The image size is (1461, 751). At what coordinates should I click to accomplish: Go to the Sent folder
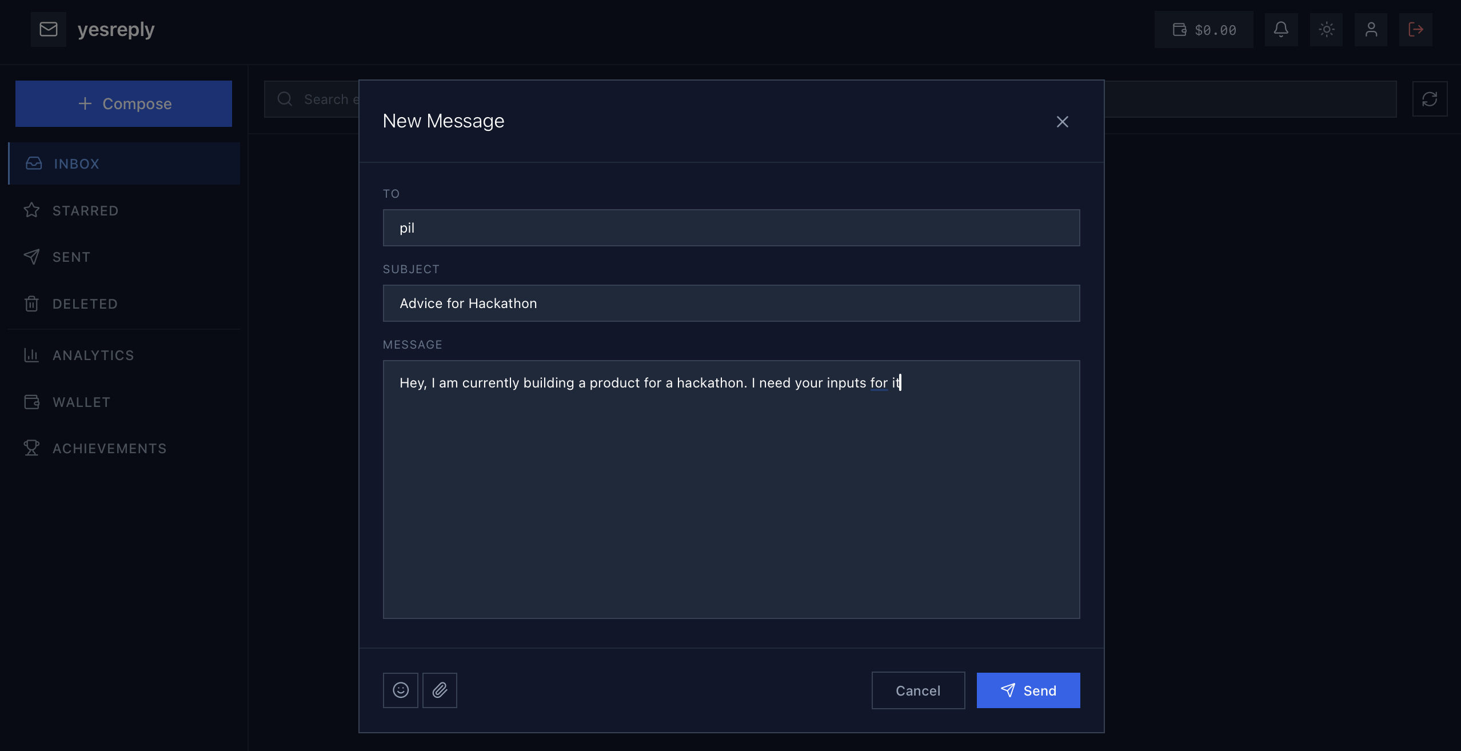[71, 257]
